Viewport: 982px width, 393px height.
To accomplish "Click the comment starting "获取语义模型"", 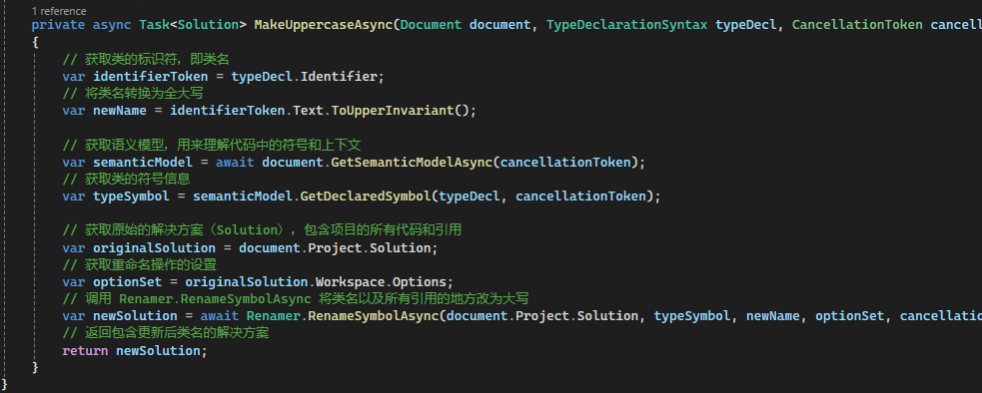I will coord(212,146).
